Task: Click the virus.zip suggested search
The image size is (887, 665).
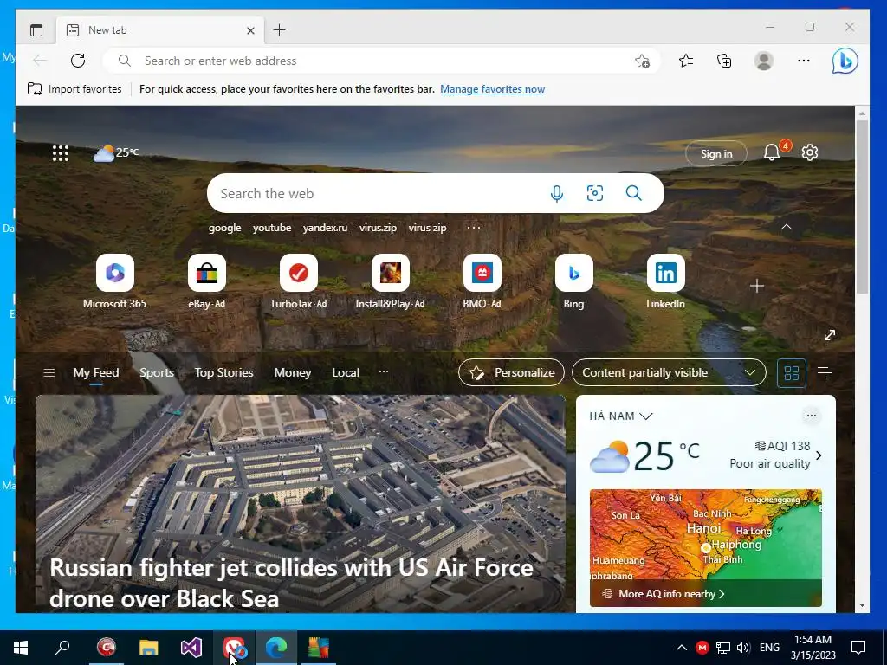Action: click(x=378, y=228)
